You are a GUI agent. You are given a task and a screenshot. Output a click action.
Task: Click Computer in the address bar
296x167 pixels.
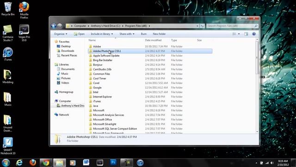80,26
